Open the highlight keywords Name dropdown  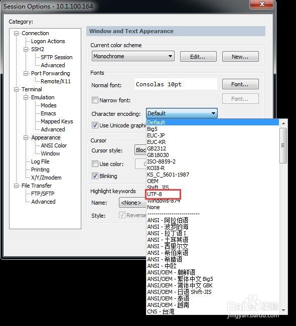pyautogui.click(x=133, y=203)
